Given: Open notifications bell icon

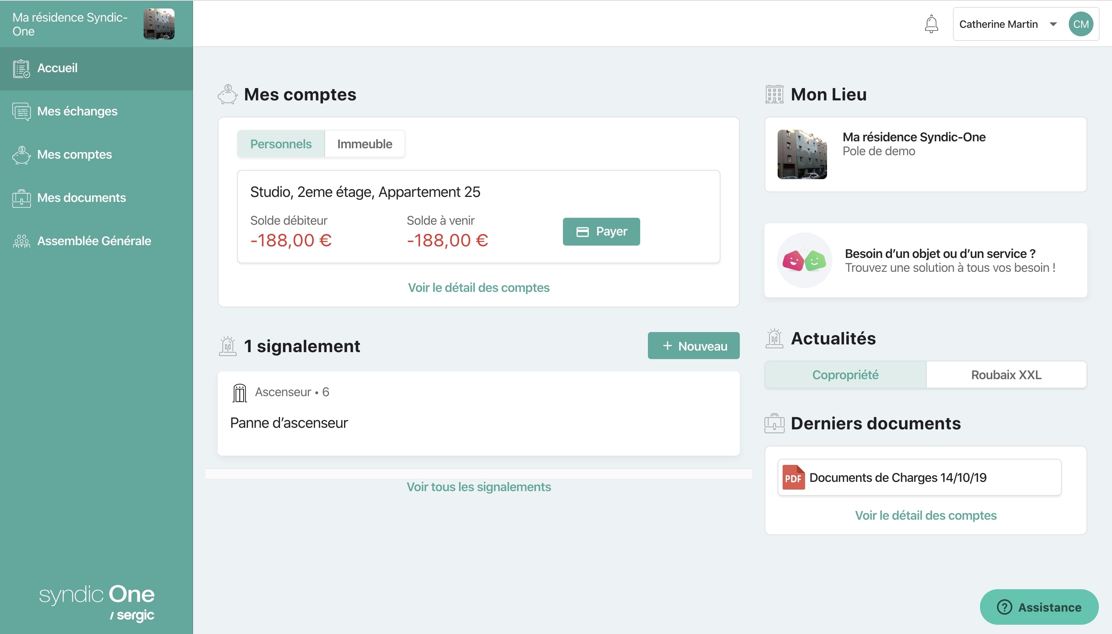Looking at the screenshot, I should 931,24.
